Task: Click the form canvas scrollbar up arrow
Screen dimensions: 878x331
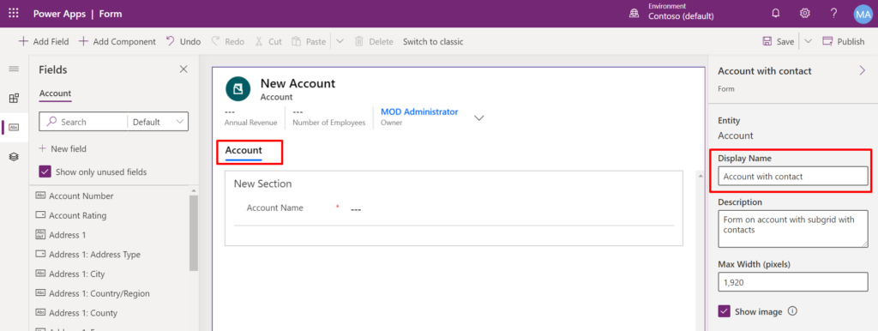Action: pos(700,176)
